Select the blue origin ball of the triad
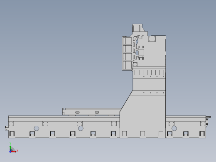 [x=10, y=152]
